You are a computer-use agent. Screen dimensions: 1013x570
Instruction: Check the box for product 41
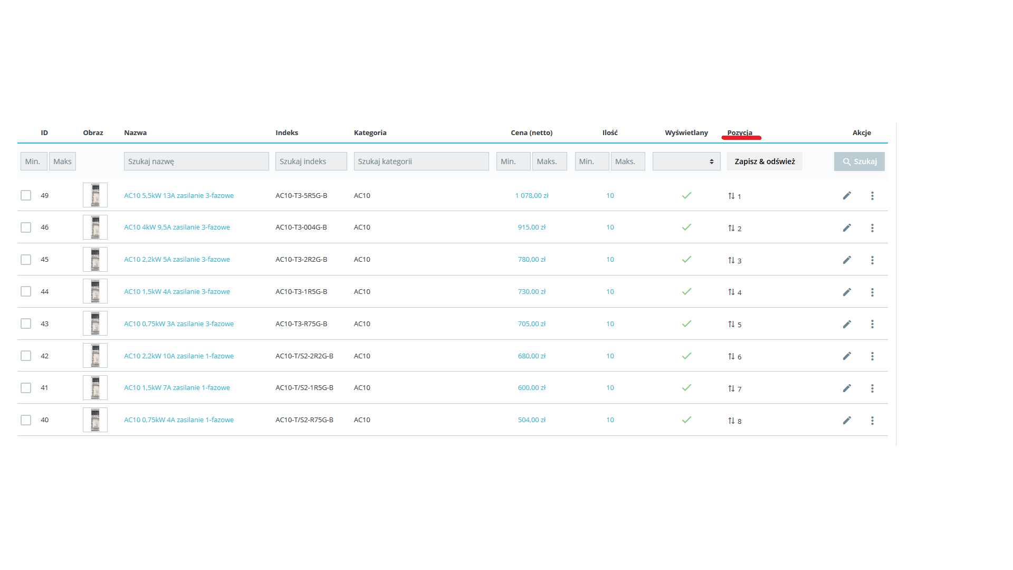[x=26, y=388]
